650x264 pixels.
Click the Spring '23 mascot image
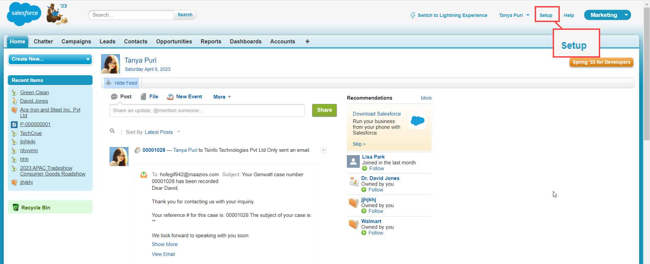click(57, 14)
